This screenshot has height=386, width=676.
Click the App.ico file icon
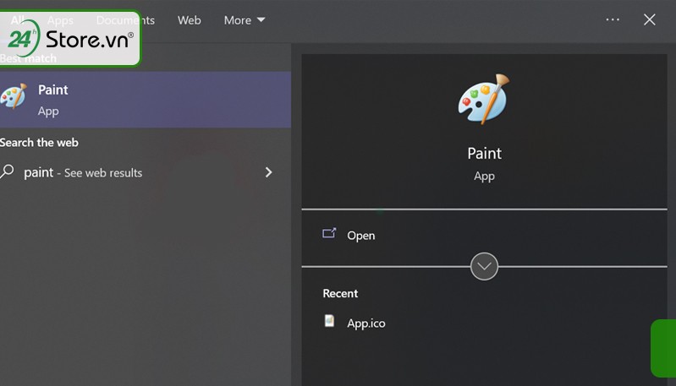point(329,321)
